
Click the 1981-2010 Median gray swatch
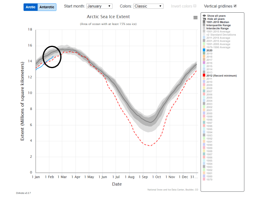coord(204,22)
